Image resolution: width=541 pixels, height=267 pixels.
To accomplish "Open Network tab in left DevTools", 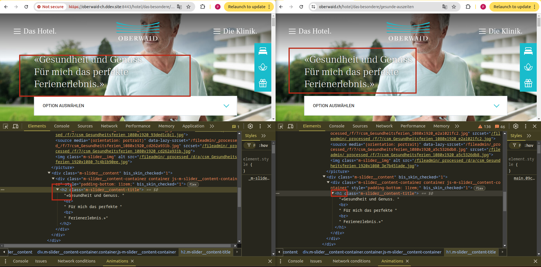I will pyautogui.click(x=109, y=126).
